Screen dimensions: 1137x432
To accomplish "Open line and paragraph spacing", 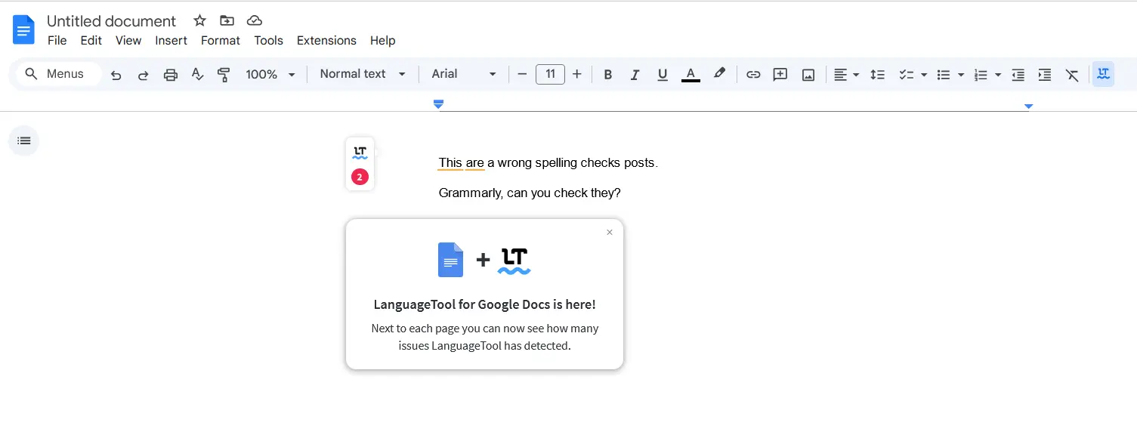I will click(x=877, y=74).
